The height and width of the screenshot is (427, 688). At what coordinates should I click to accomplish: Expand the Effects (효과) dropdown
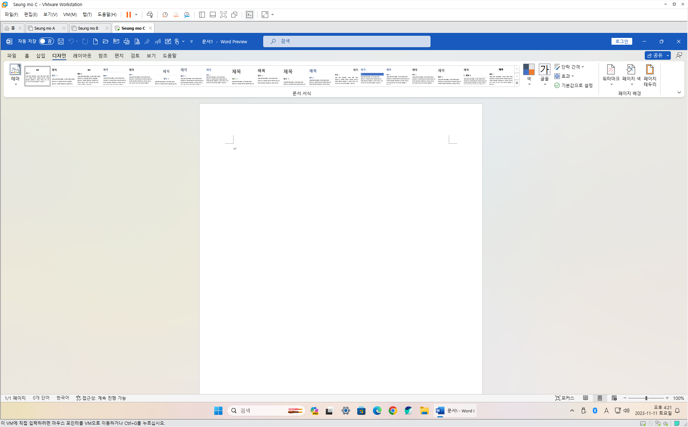tap(565, 76)
